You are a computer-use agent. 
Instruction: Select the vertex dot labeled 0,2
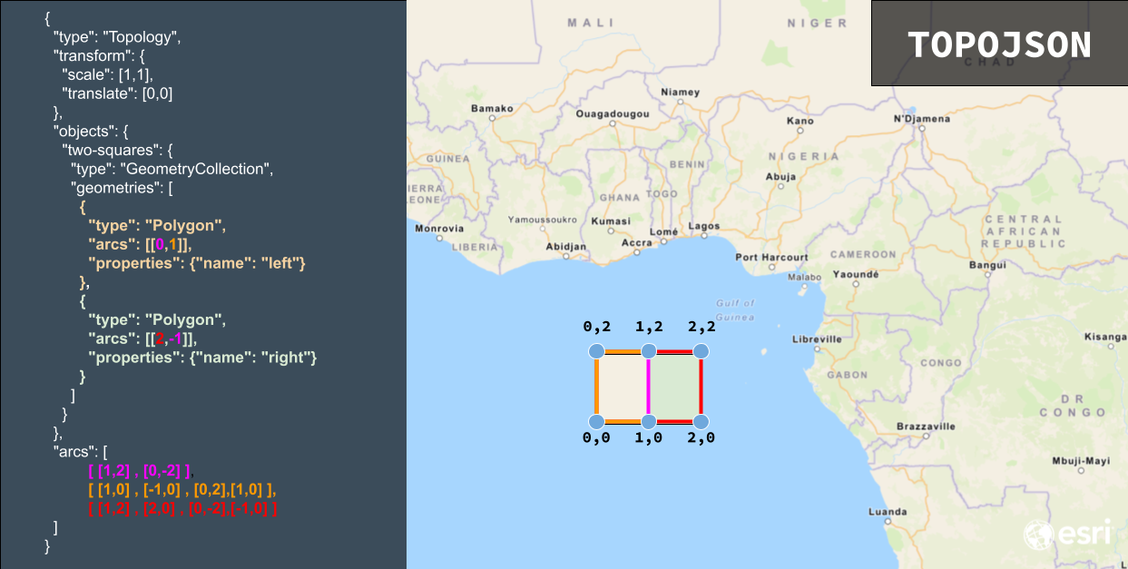click(596, 351)
